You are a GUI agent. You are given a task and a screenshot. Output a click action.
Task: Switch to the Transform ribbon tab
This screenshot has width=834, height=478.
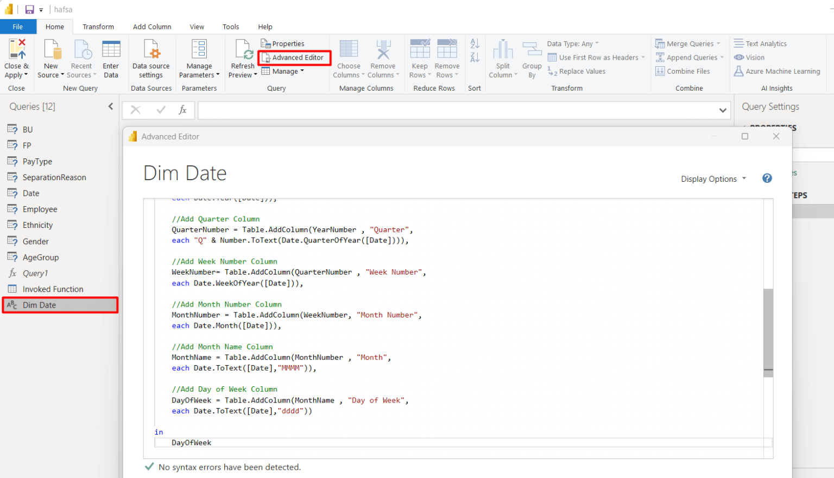point(98,26)
